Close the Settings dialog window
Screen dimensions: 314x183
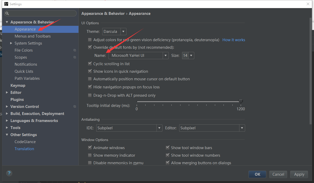pyautogui.click(x=308, y=4)
